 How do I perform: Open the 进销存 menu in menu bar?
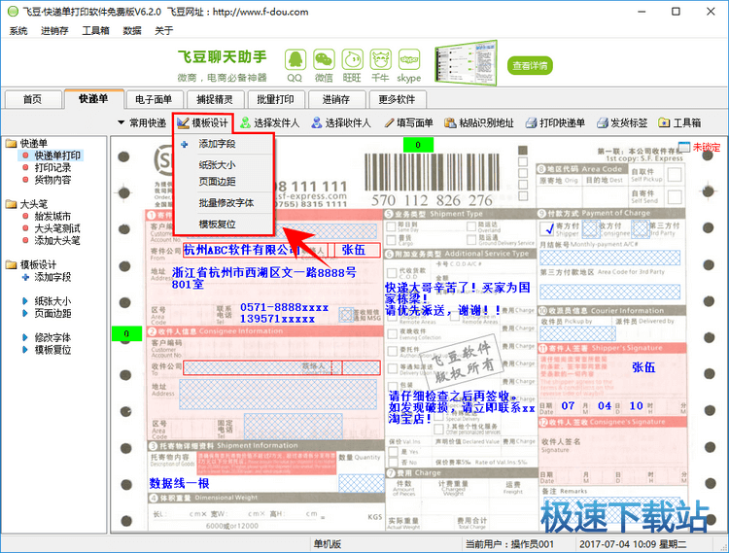click(x=54, y=31)
